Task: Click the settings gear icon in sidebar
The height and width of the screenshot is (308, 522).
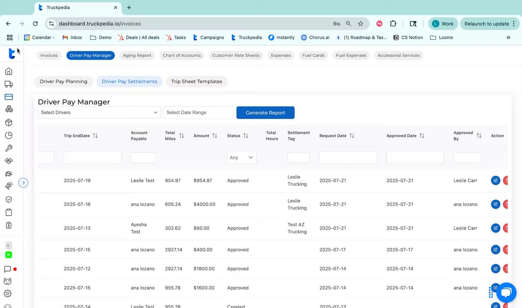Action: point(8,293)
